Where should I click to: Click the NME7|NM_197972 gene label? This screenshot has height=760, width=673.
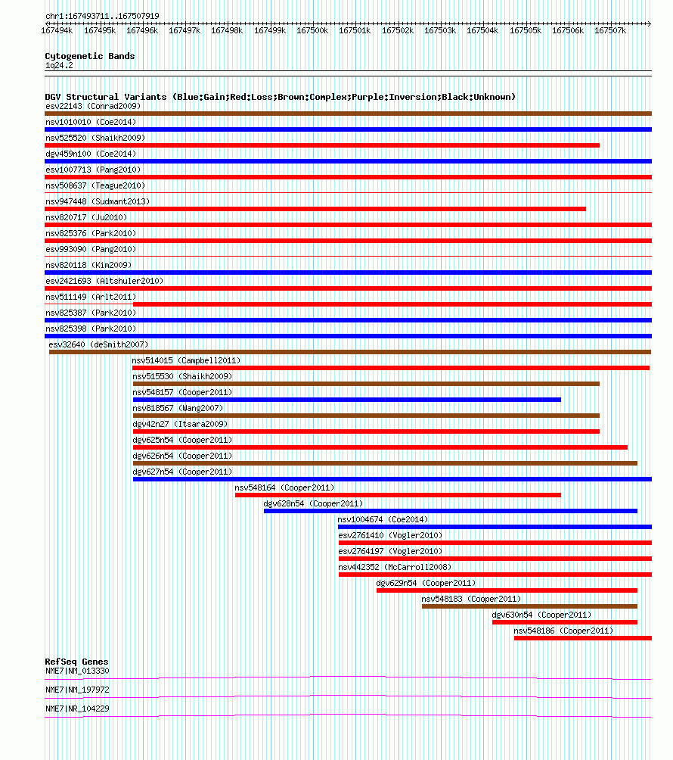77,690
